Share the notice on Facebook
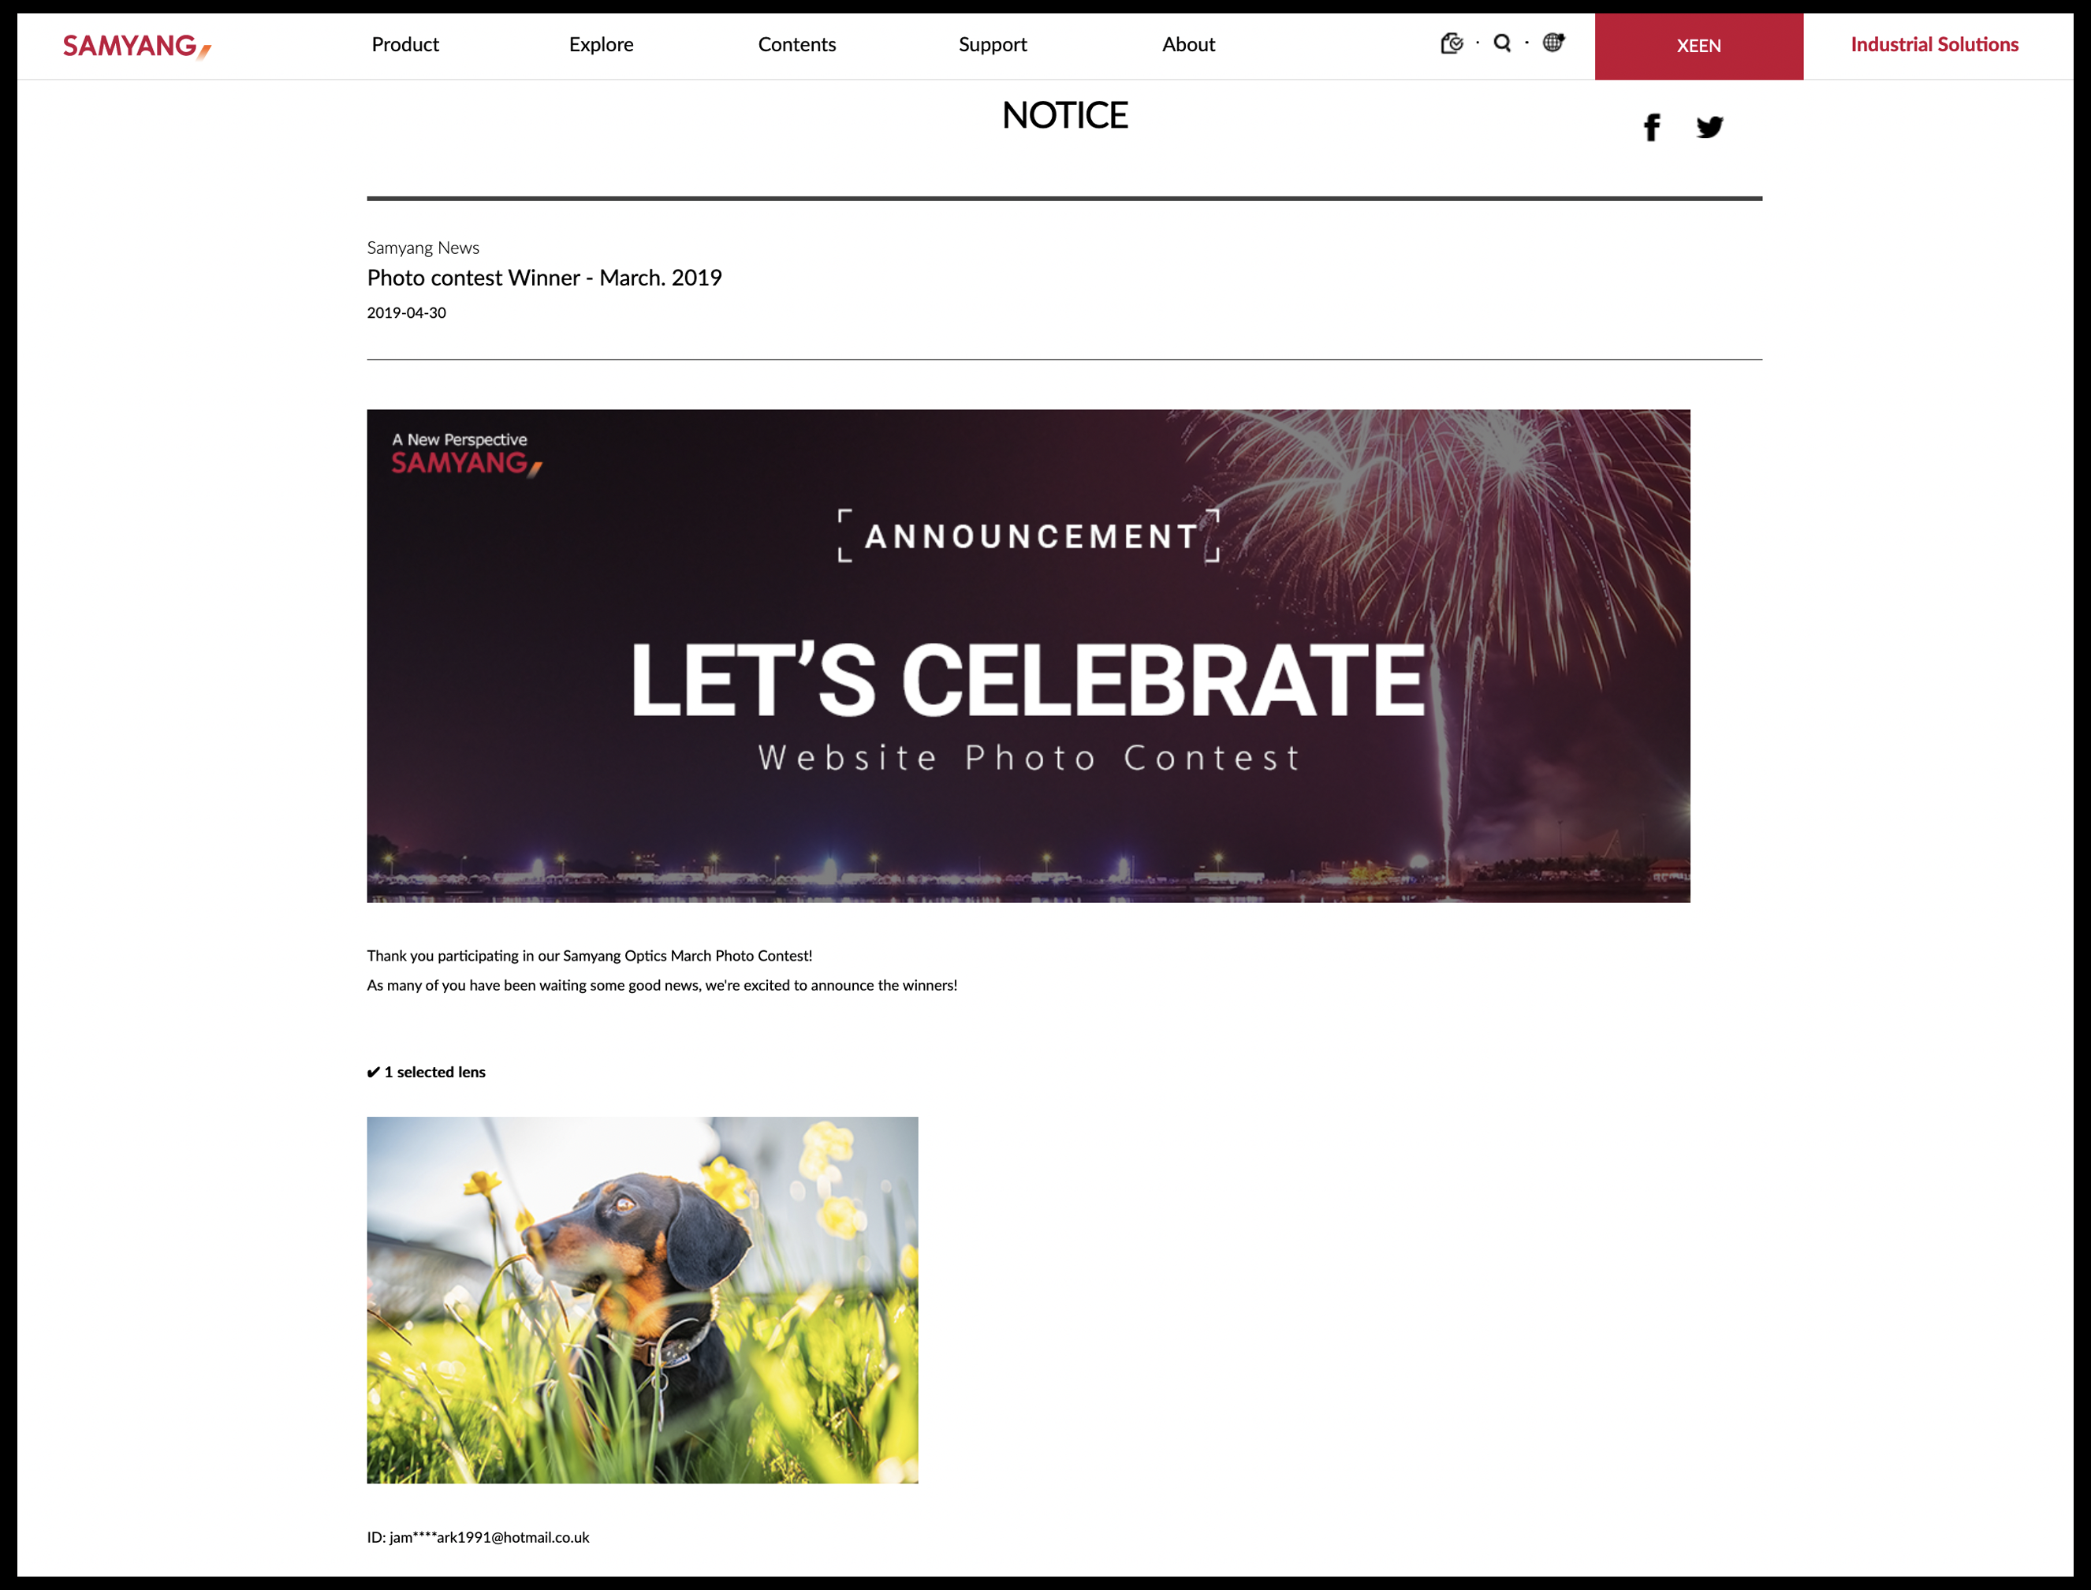The height and width of the screenshot is (1590, 2091). tap(1651, 127)
